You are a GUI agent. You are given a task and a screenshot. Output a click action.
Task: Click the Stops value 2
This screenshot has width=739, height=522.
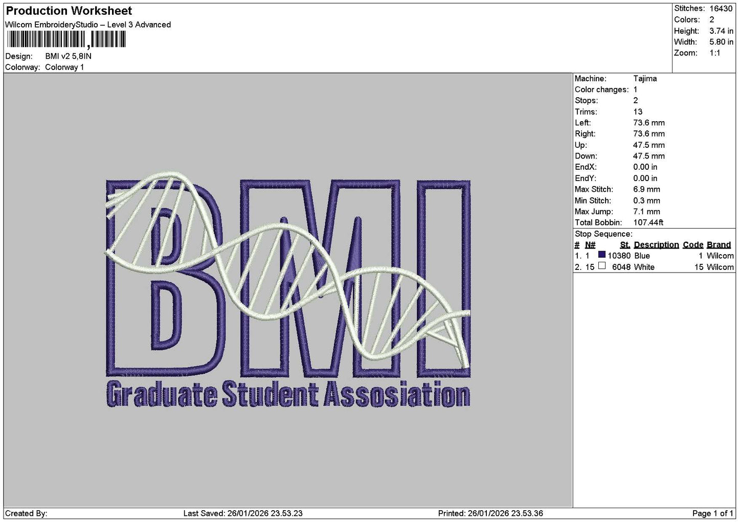point(636,101)
